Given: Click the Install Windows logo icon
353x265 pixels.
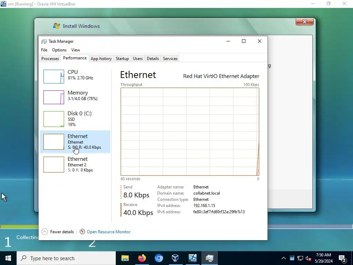Looking at the screenshot, I should [x=57, y=26].
